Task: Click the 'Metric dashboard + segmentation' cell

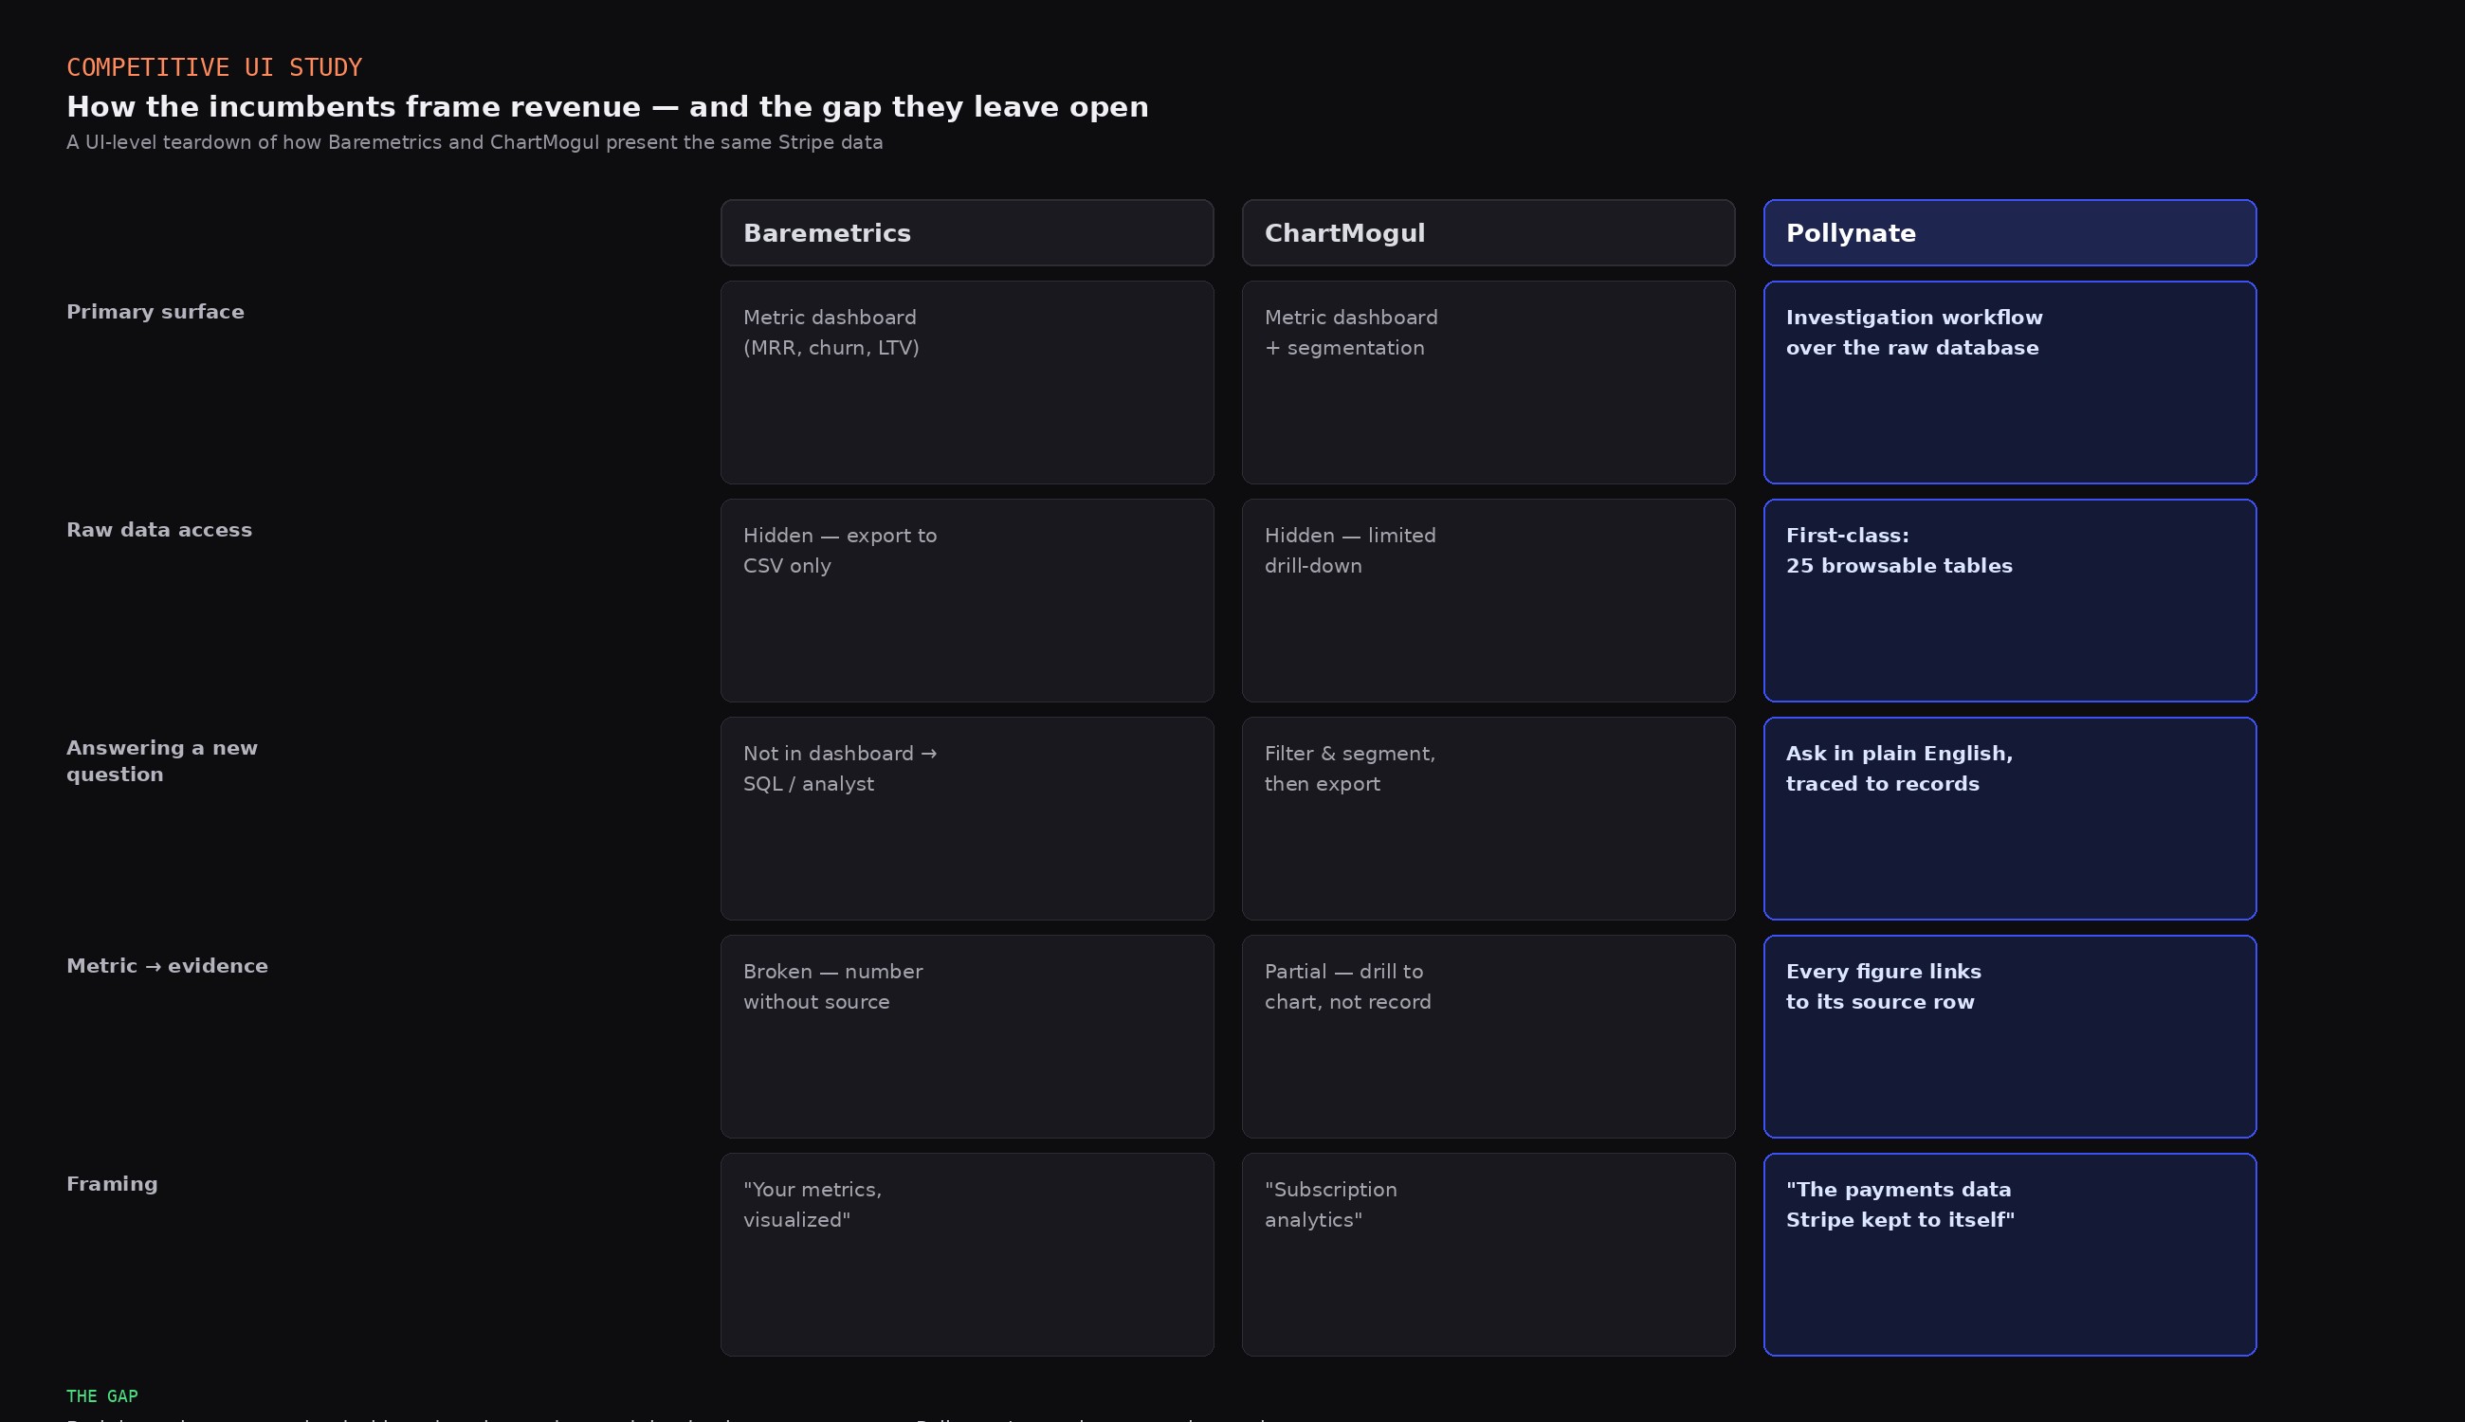Action: 1488,382
